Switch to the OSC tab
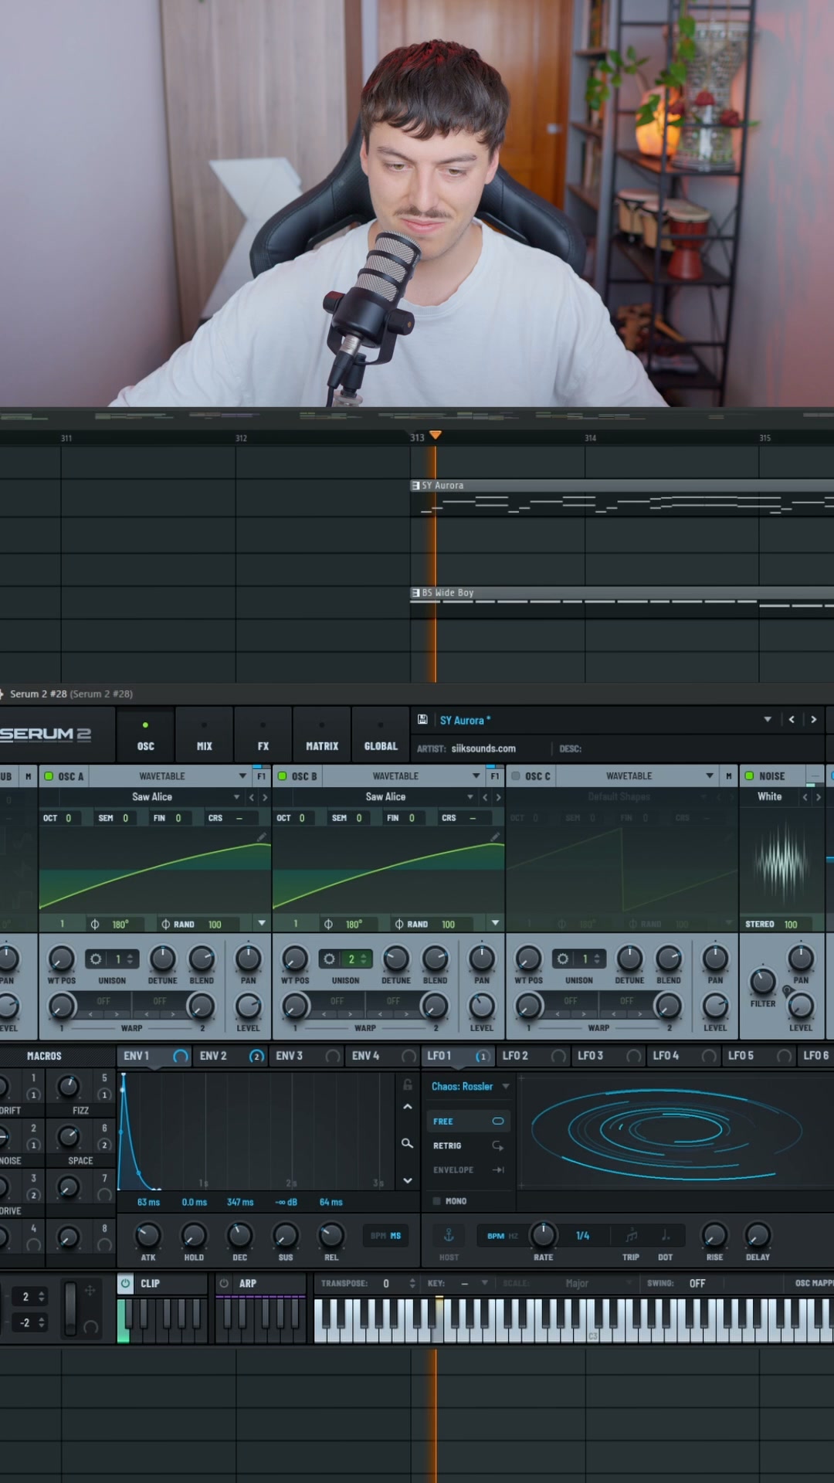Image resolution: width=834 pixels, height=1483 pixels. pyautogui.click(x=145, y=735)
